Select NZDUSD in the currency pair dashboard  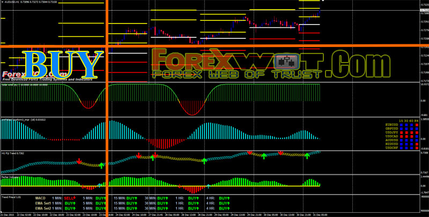(x=392, y=144)
